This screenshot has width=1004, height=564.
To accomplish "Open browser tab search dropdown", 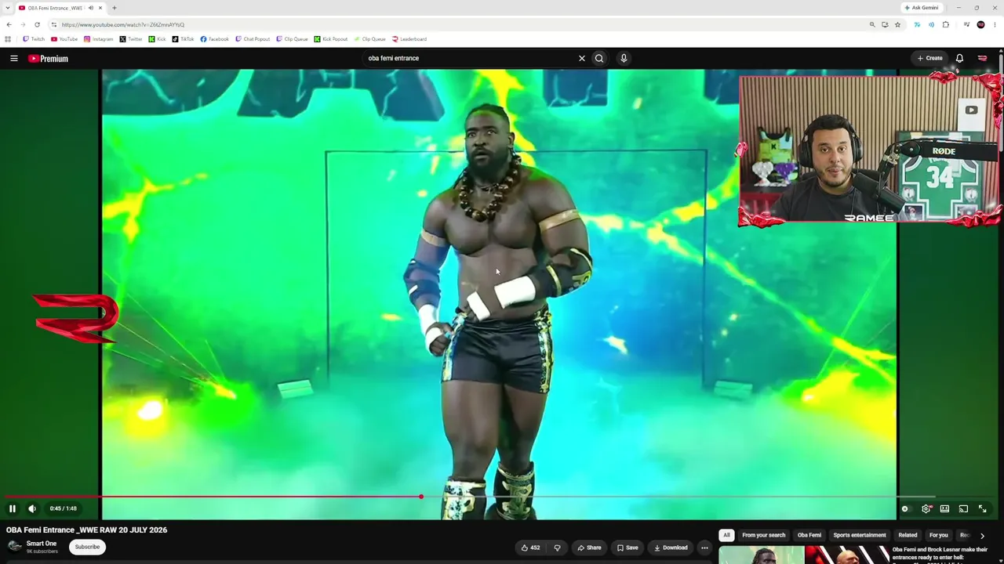I will point(8,8).
